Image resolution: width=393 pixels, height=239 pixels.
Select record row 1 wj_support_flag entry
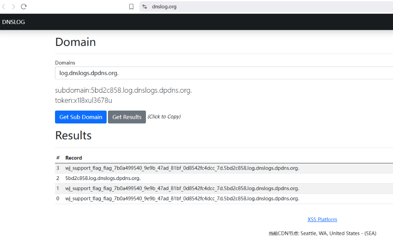[x=224, y=189]
